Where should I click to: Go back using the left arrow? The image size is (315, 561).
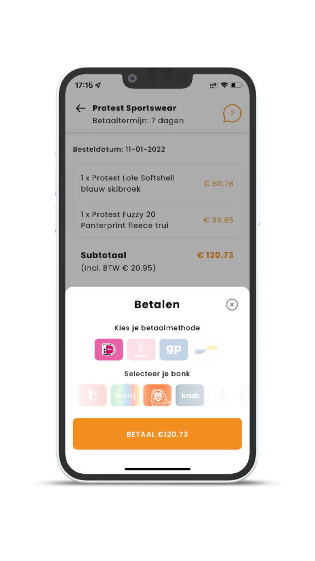[x=81, y=109]
